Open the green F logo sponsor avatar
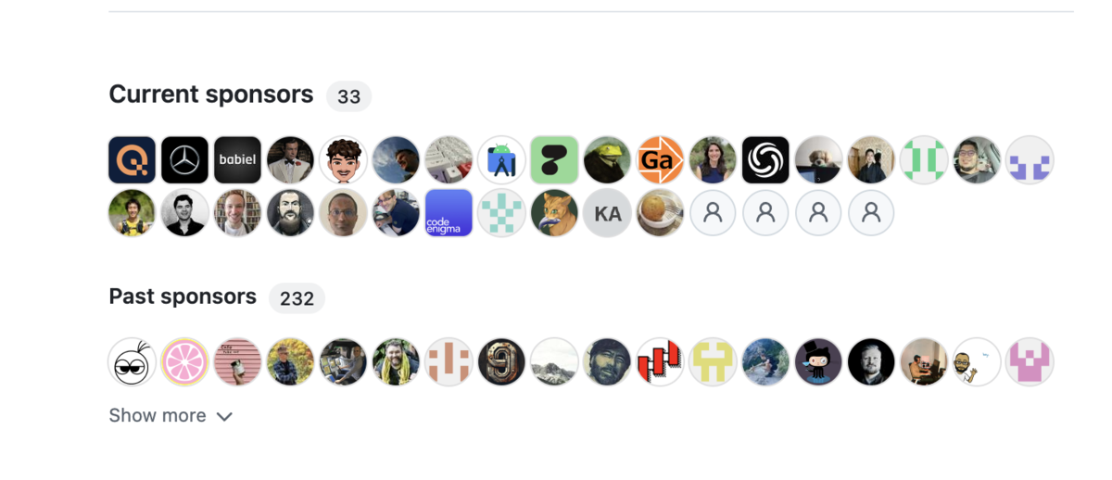Screen dimensions: 1112x480 [x=554, y=160]
